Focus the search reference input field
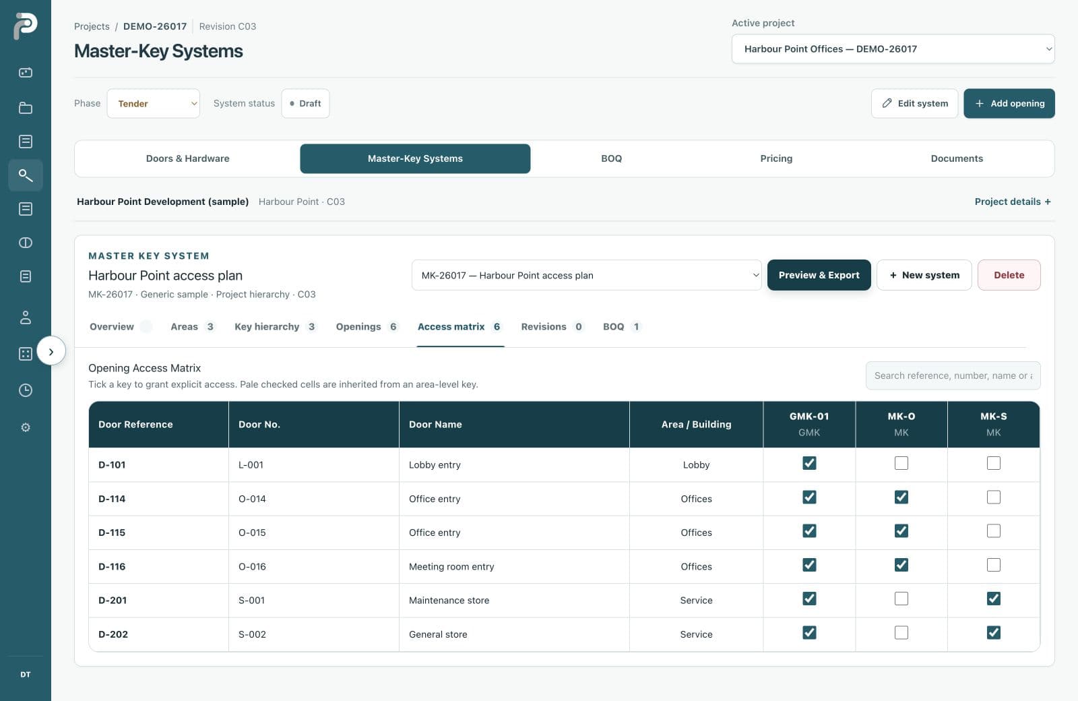Image resolution: width=1078 pixels, height=701 pixels. pyautogui.click(x=953, y=375)
